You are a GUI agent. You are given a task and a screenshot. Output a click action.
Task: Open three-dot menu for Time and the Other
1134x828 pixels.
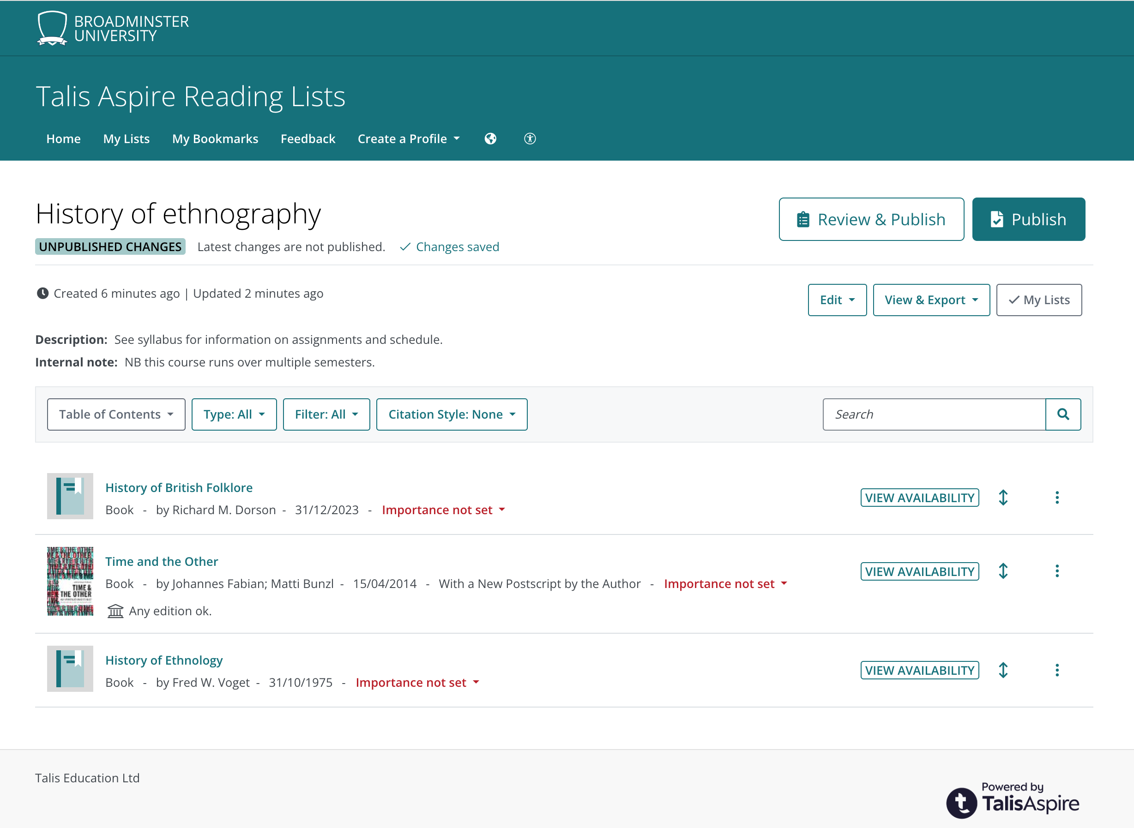click(1057, 571)
